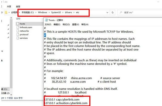Open Notepad 格式(O) menu
Viewport: 162px width, 106px height.
coord(66,24)
